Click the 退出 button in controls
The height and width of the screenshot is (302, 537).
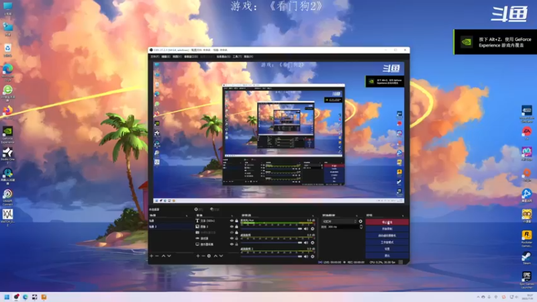[x=387, y=256]
